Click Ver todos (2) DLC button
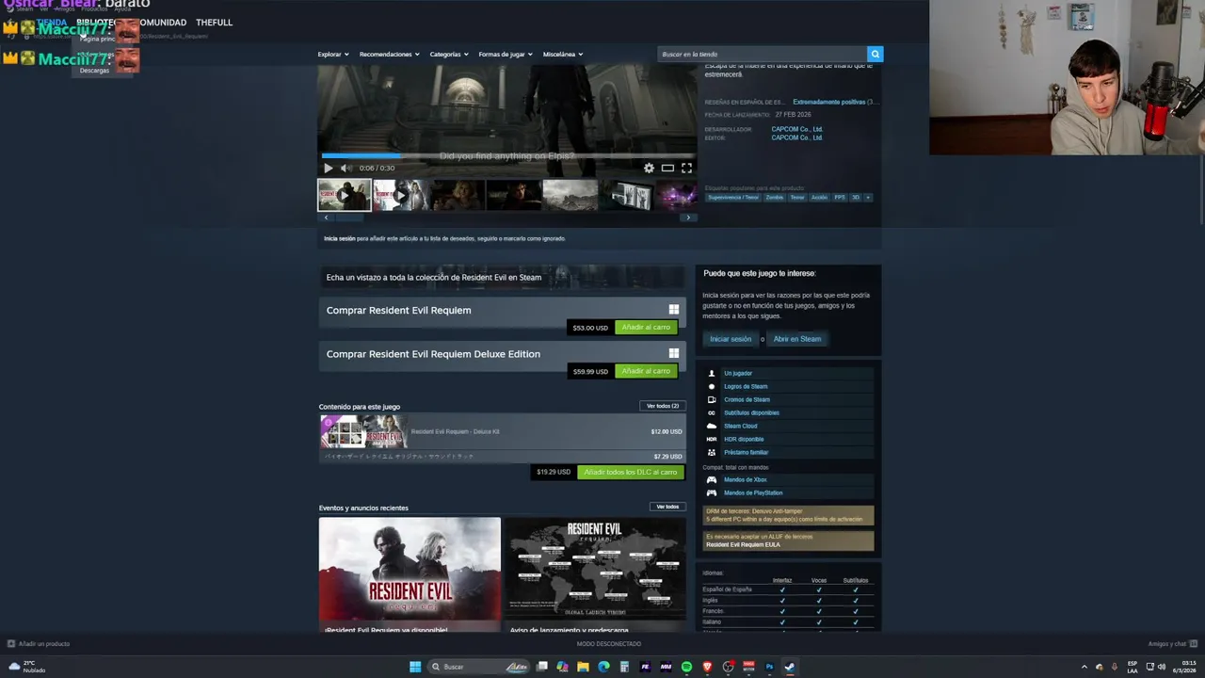The width and height of the screenshot is (1205, 678). [x=663, y=406]
